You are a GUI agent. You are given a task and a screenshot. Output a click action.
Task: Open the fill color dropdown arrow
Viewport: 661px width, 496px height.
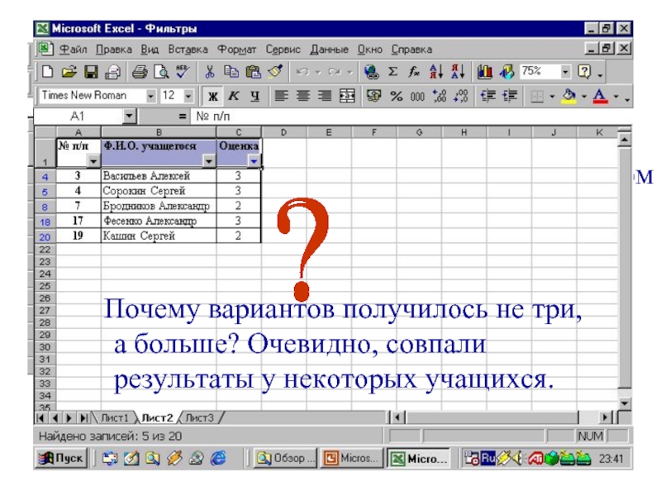[x=584, y=97]
